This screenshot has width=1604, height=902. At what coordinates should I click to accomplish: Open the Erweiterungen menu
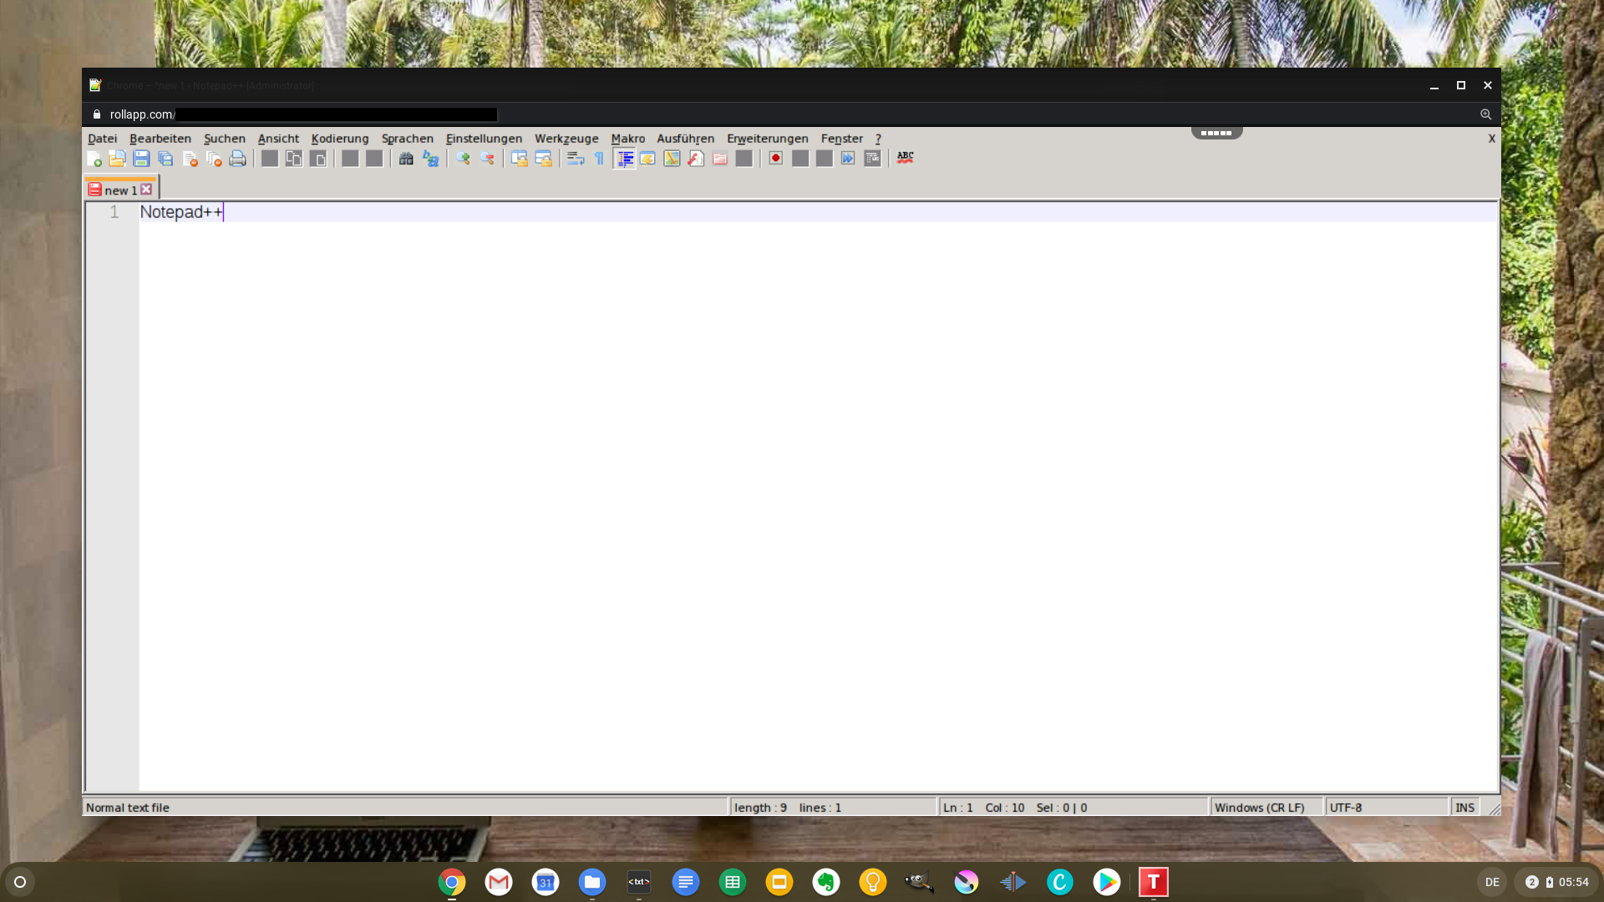(x=768, y=139)
